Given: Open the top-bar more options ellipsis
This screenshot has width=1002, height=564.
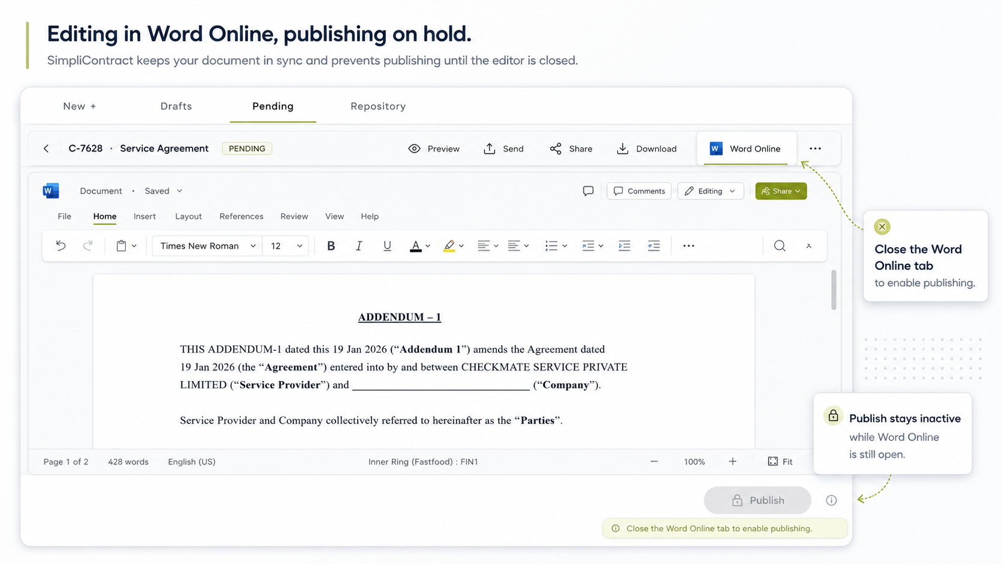Looking at the screenshot, I should [x=815, y=149].
